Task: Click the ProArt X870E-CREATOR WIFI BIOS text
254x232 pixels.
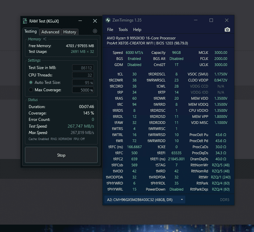Action: pyautogui.click(x=147, y=43)
